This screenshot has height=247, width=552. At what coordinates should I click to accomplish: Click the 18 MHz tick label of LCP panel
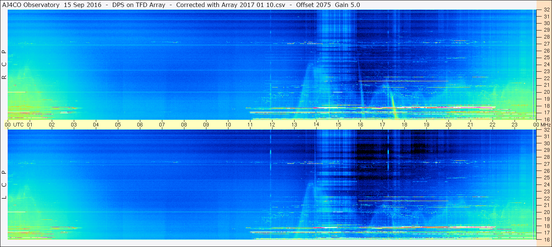coord(546,226)
